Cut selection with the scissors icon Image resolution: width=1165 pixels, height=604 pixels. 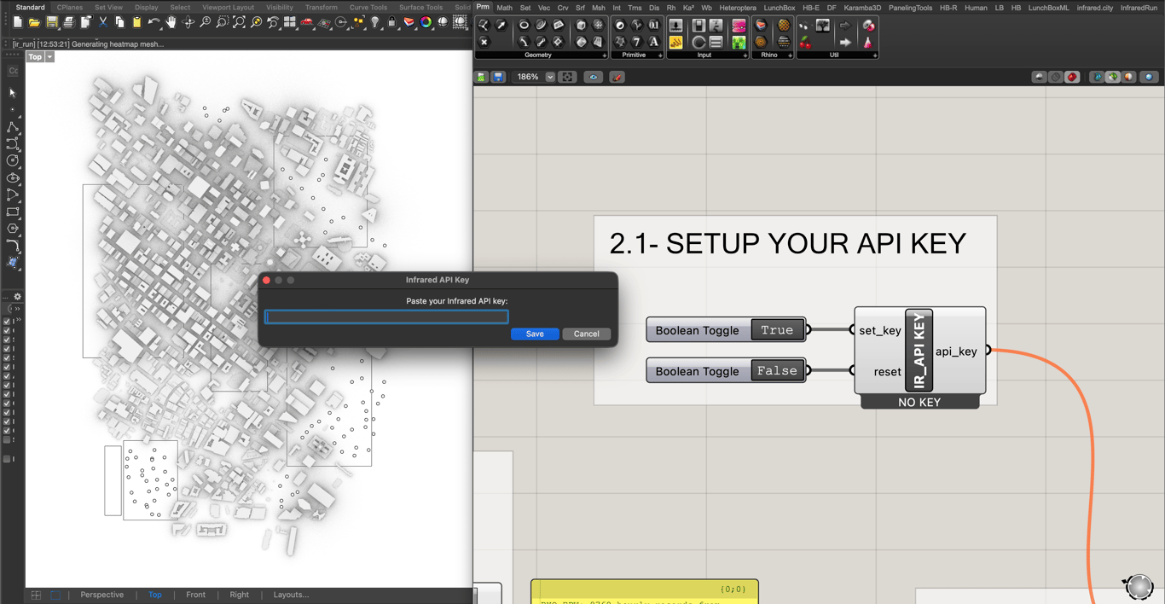103,22
